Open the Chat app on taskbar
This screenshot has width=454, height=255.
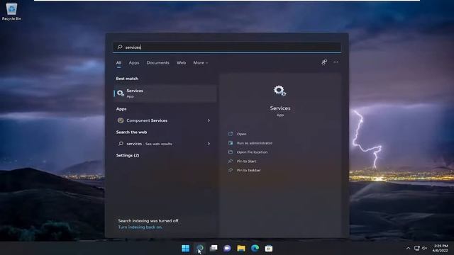click(227, 249)
